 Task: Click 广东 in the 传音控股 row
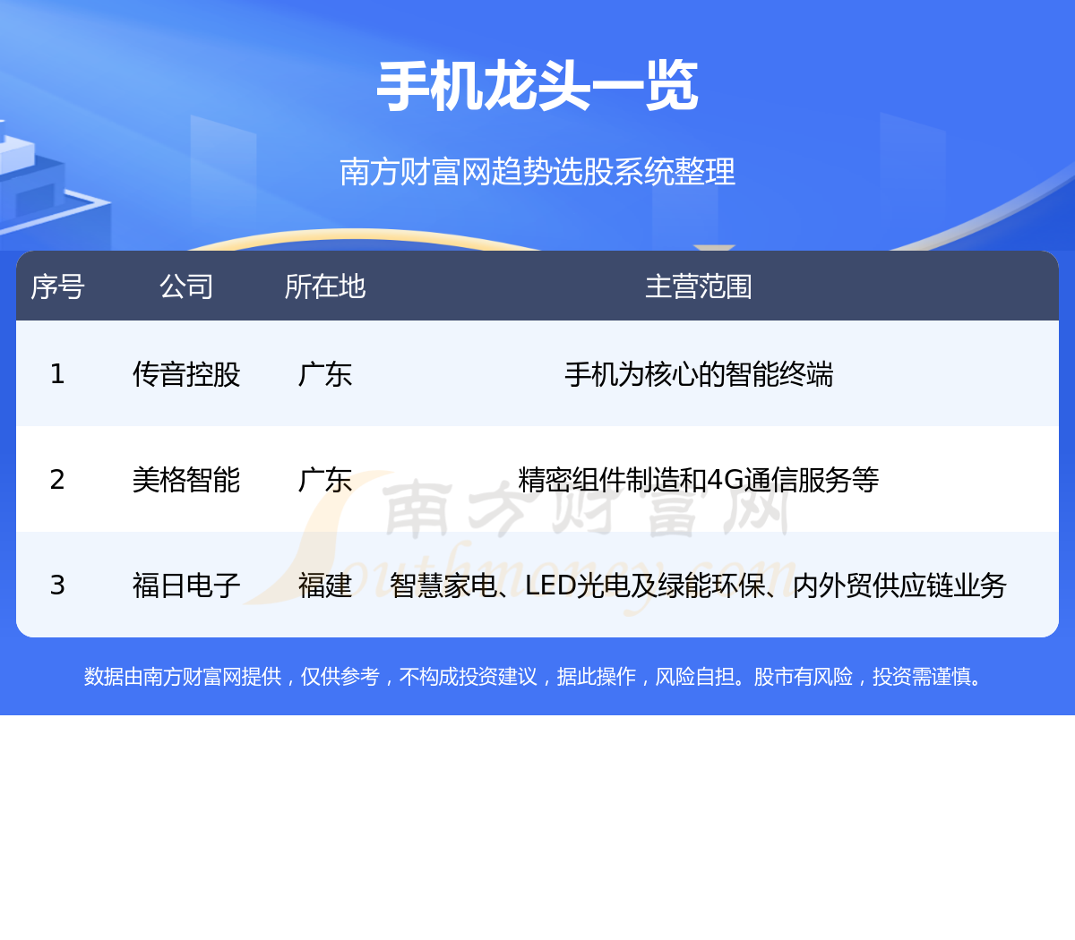point(325,373)
